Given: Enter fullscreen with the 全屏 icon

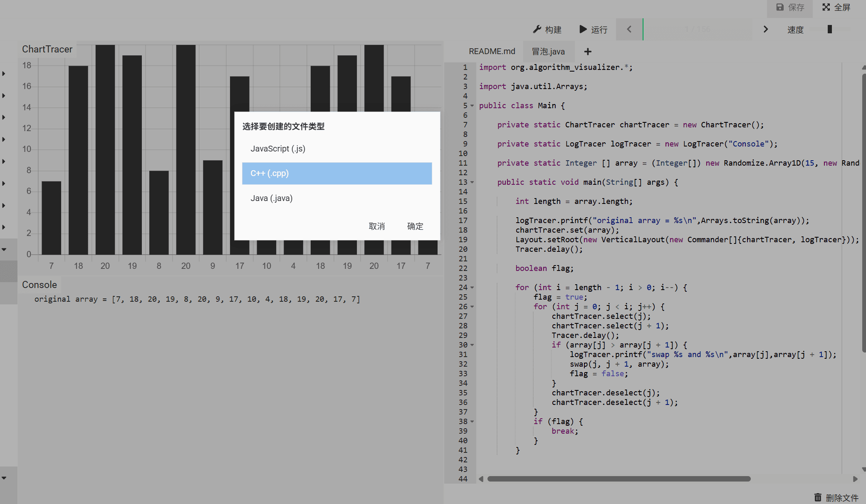Looking at the screenshot, I should (x=826, y=7).
